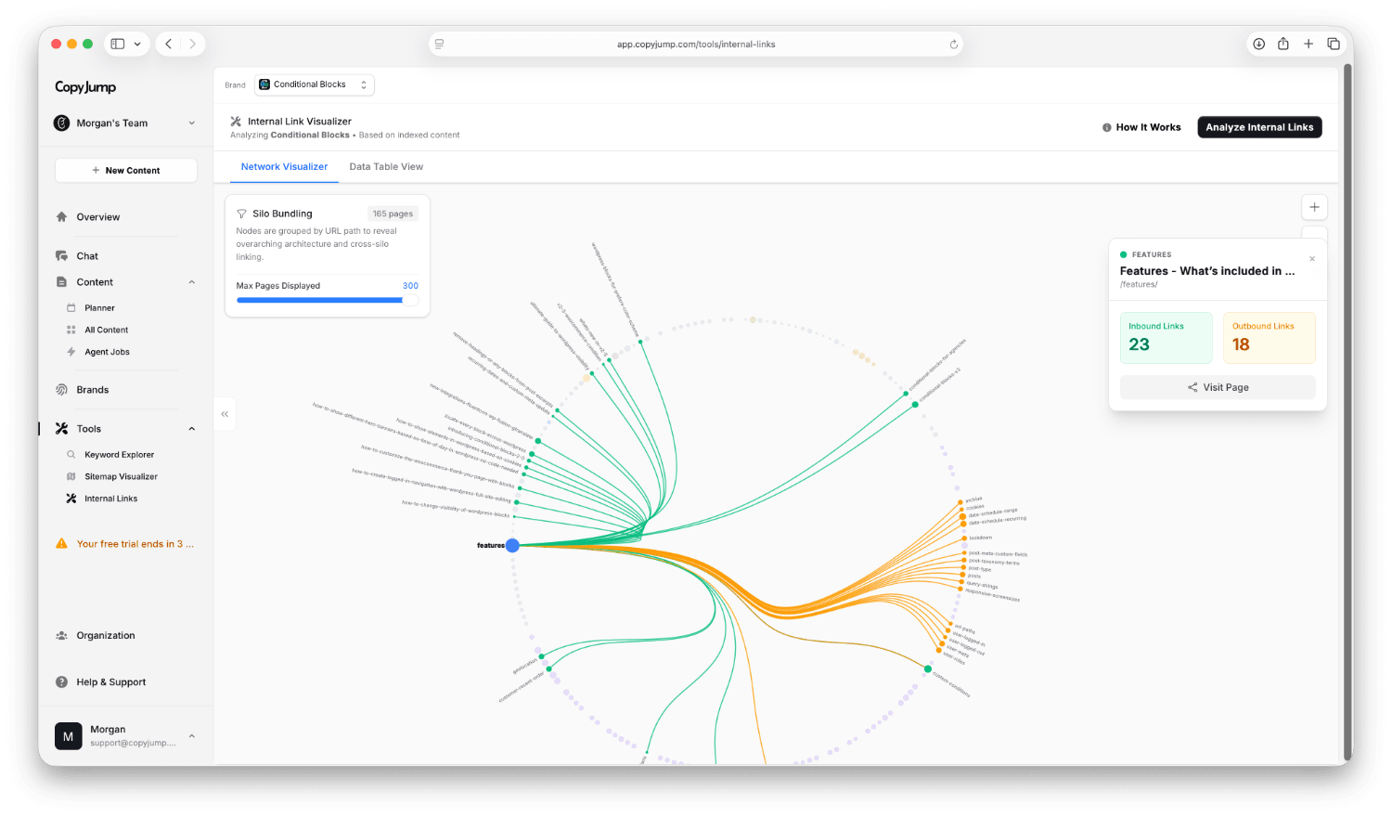Click the Content folder icon
The height and width of the screenshot is (817, 1392).
coord(61,282)
